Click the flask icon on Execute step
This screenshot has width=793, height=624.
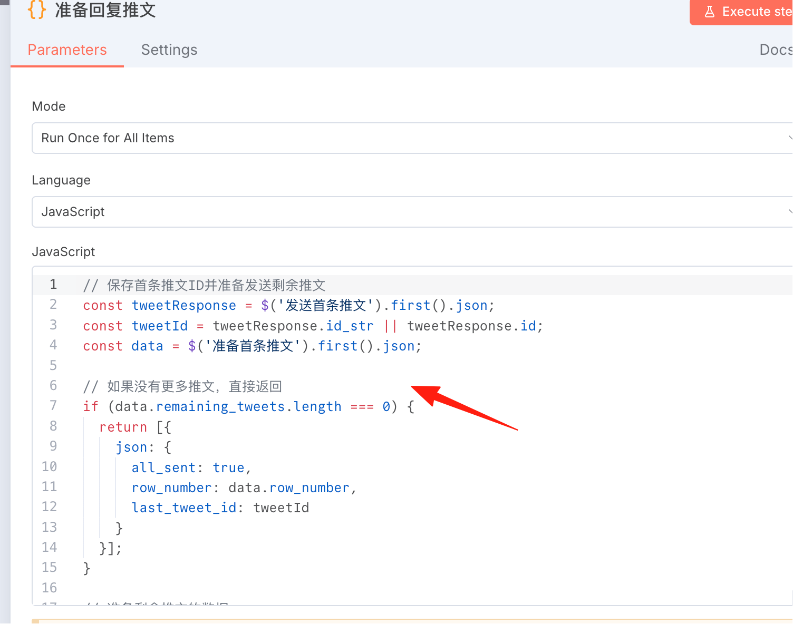pos(710,12)
